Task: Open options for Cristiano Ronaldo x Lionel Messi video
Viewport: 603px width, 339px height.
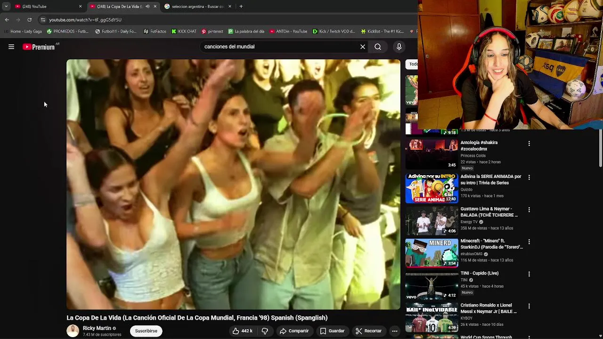Action: coord(529,306)
